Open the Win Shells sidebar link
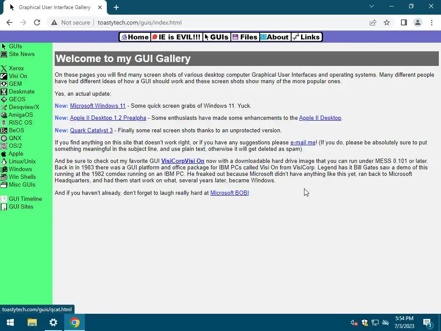The height and width of the screenshot is (331, 441). click(22, 177)
